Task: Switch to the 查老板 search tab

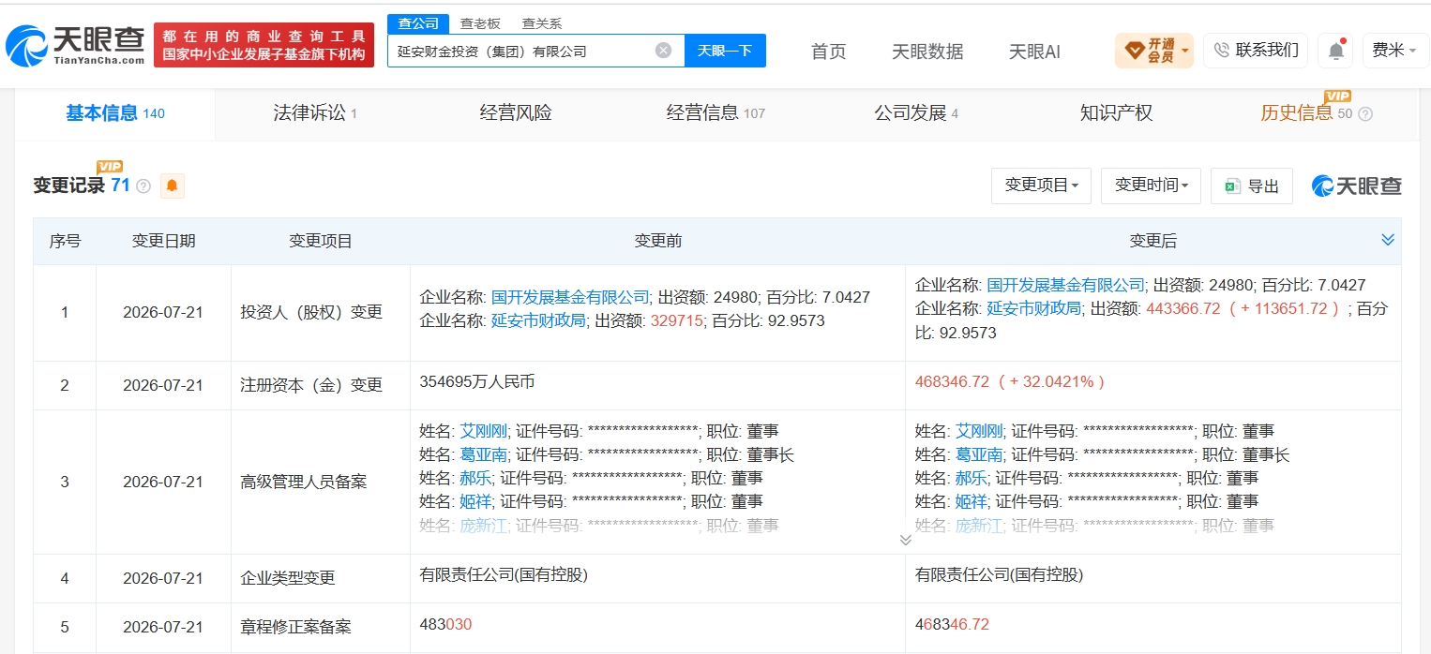Action: [x=479, y=24]
